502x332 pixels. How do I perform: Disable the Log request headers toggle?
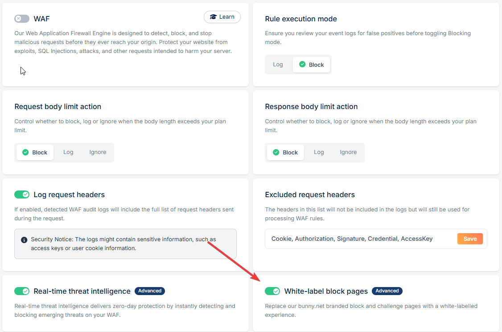(22, 194)
